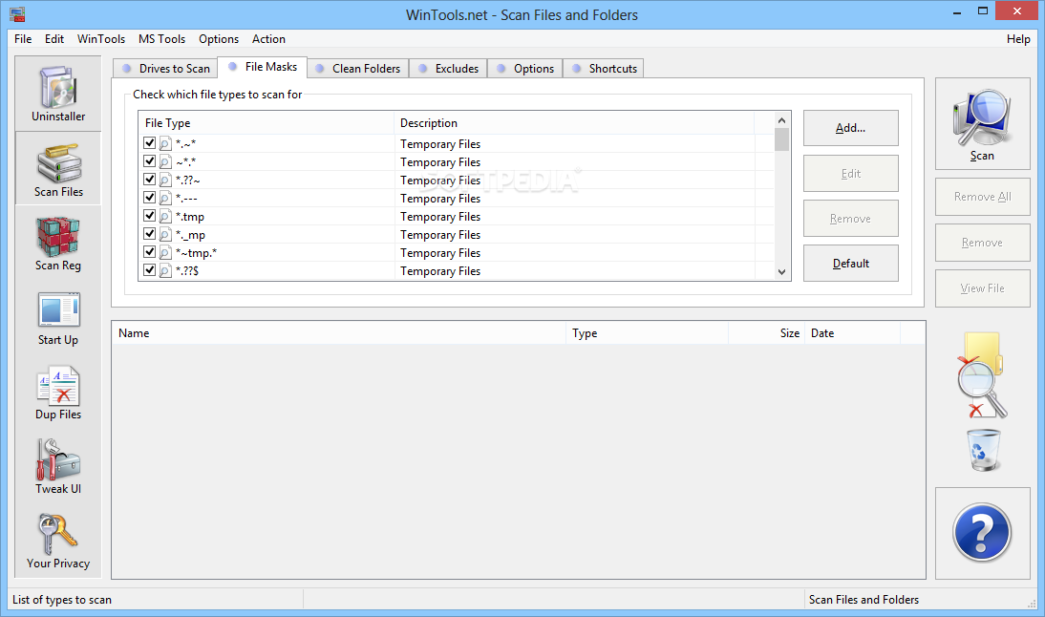Uncheck the *~tmp.* file mask
The image size is (1045, 617).
tap(149, 252)
